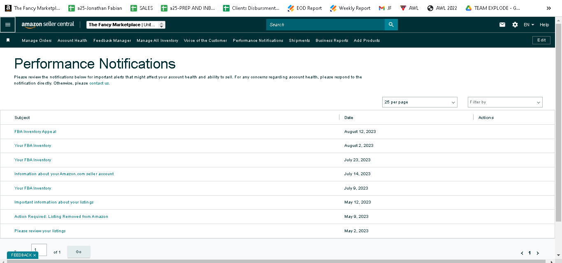Viewport: 562px width, 263px height.
Task: Select the Performance Notifications menu item
Action: pyautogui.click(x=258, y=41)
